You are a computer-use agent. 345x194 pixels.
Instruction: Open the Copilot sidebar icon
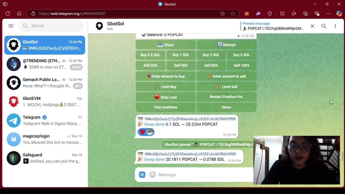click(x=339, y=13)
